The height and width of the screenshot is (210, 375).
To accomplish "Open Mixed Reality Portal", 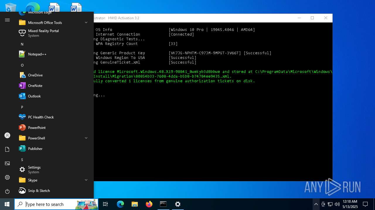I will [x=53, y=33].
